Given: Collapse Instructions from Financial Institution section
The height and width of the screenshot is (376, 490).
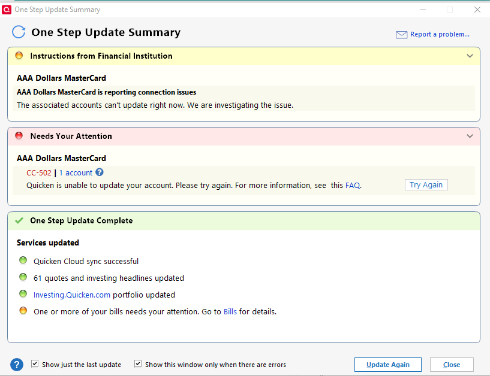Looking at the screenshot, I should (x=470, y=56).
